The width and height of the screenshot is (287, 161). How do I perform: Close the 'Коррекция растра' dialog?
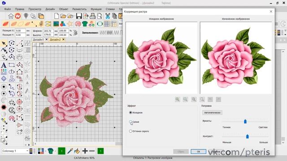point(271,12)
